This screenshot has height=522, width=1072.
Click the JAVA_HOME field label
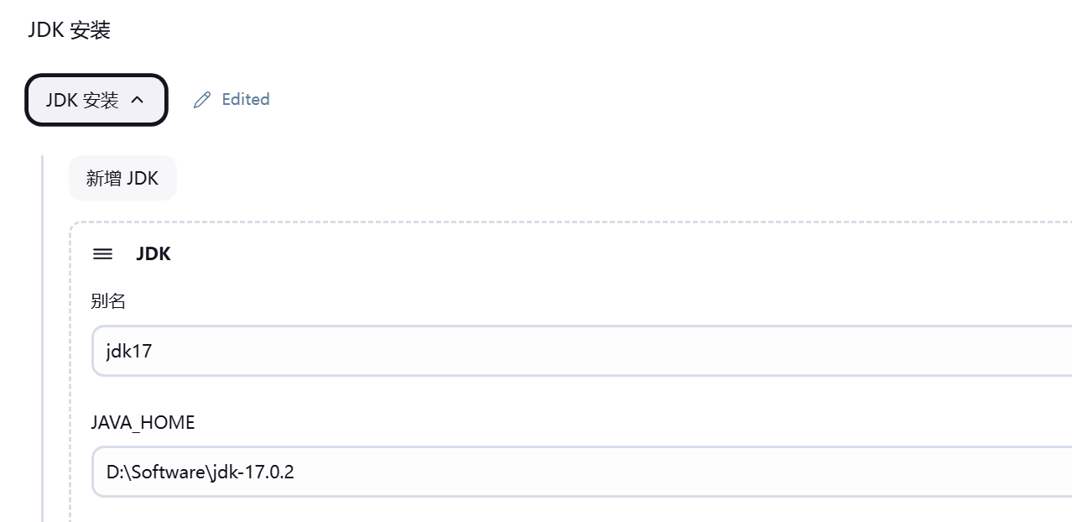[x=143, y=423]
